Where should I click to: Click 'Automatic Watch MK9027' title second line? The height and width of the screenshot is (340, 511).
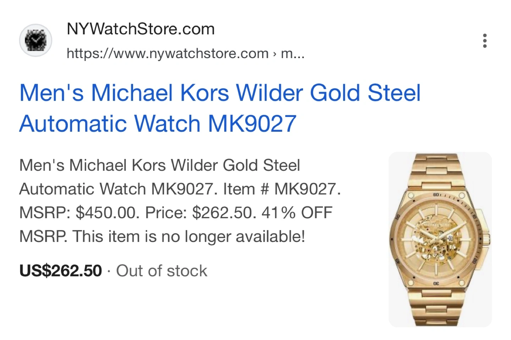point(158,124)
